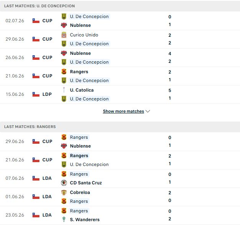Click the CD Santa Cruz crest
240x225 pixels.
click(64, 183)
